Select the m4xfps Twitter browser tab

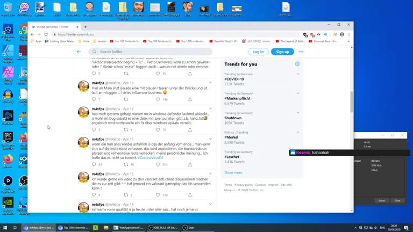[54, 26]
